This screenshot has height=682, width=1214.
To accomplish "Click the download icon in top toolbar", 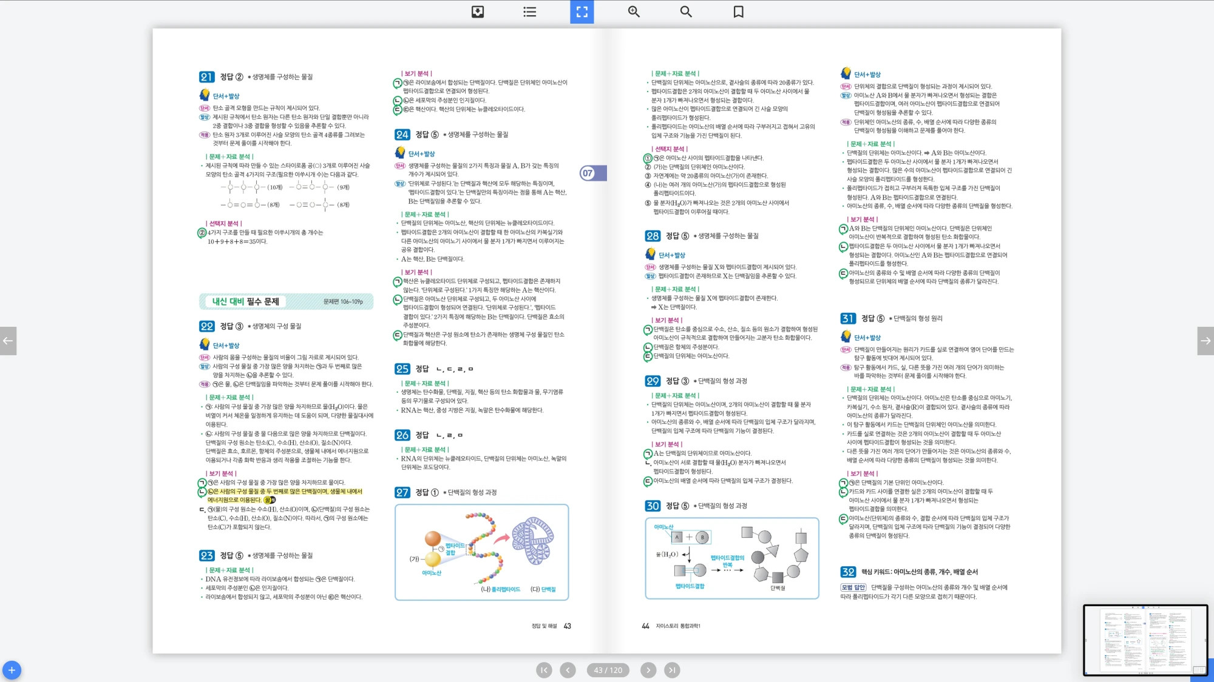I will [478, 12].
